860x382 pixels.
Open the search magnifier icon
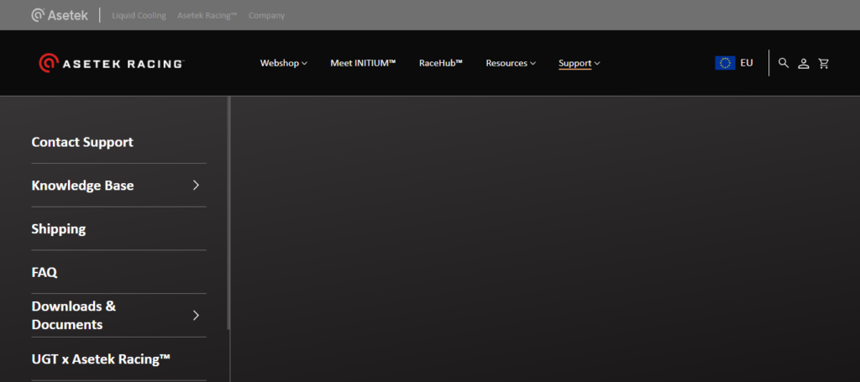point(784,63)
